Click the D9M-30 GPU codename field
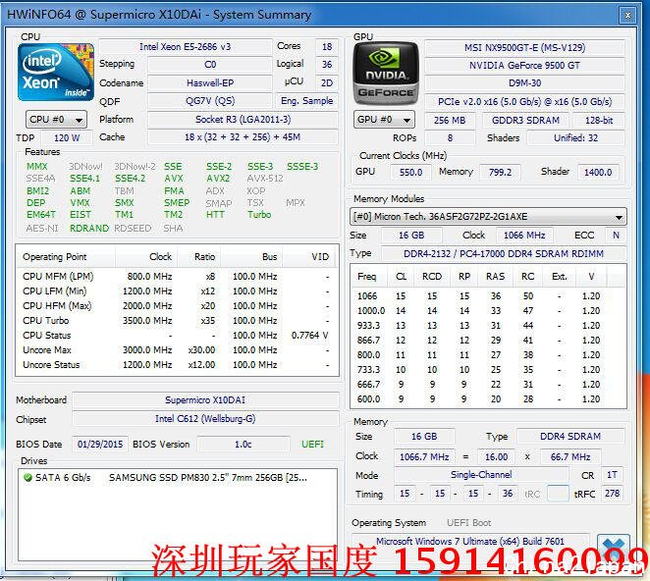 (x=524, y=83)
